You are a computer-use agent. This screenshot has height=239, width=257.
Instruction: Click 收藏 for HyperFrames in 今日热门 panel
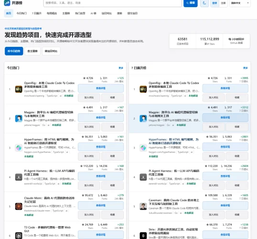(x=112, y=156)
